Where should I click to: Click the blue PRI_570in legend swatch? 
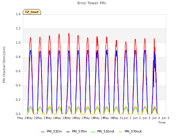pos(68,132)
